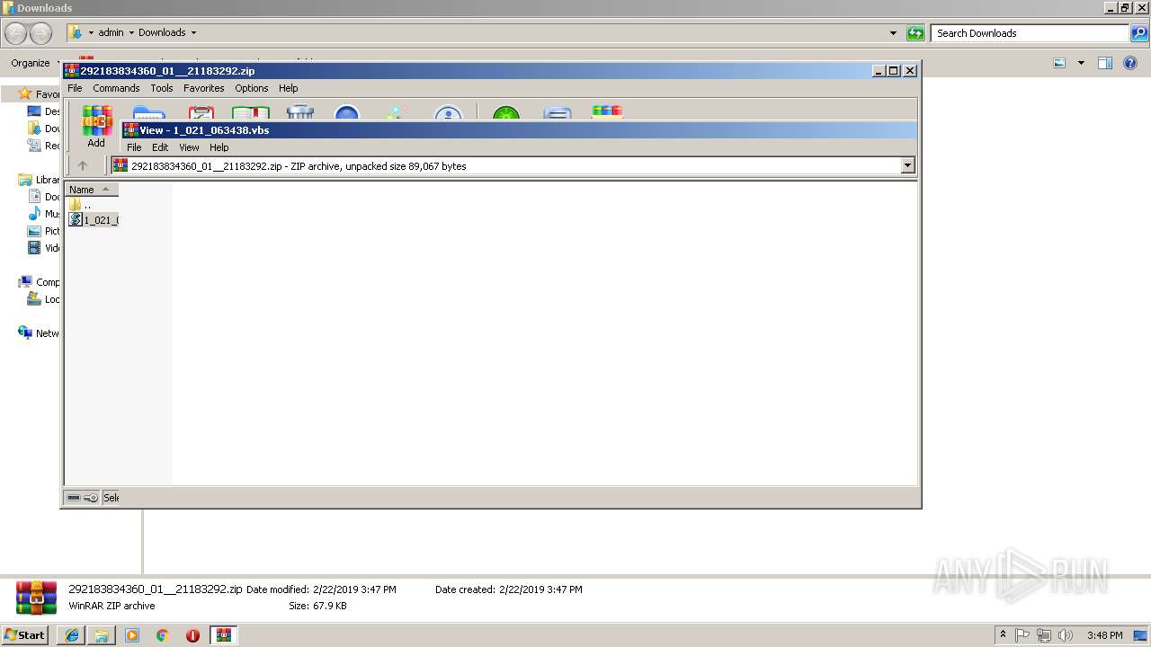1151x647 pixels.
Task: Open Explorer help icon
Action: [x=1130, y=63]
